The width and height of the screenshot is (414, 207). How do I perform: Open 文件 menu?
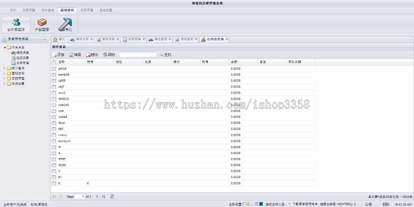point(13,10)
